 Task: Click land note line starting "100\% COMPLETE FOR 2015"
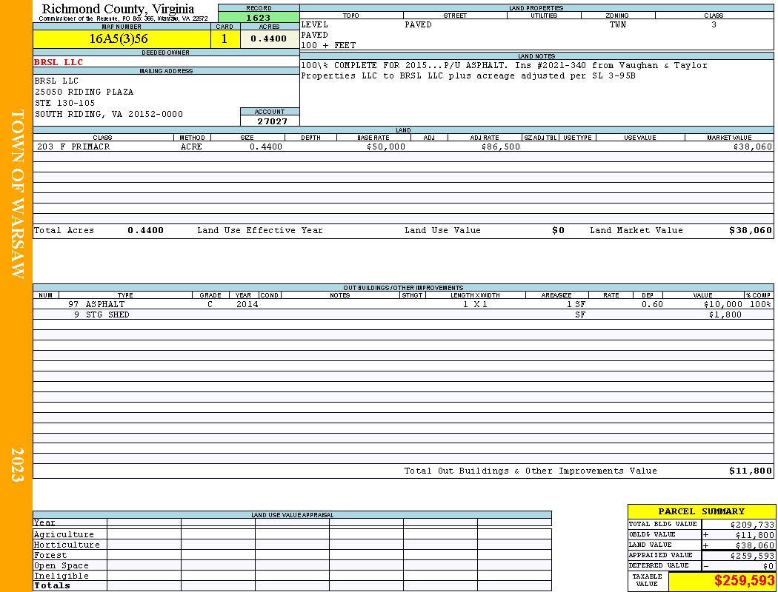click(504, 65)
